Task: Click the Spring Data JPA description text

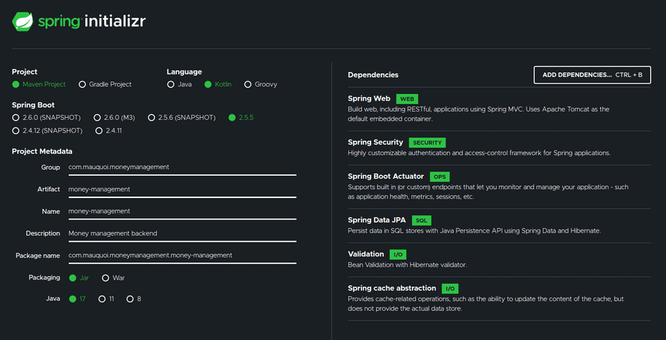Action: tap(475, 231)
